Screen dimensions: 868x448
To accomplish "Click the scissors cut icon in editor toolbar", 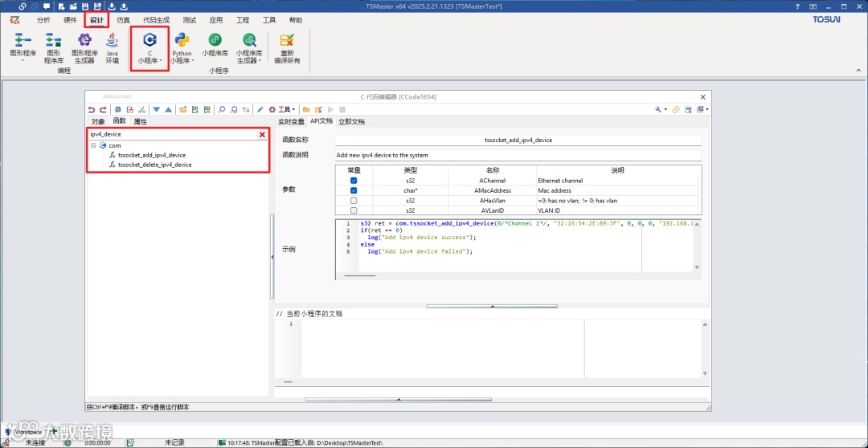I will (x=141, y=109).
